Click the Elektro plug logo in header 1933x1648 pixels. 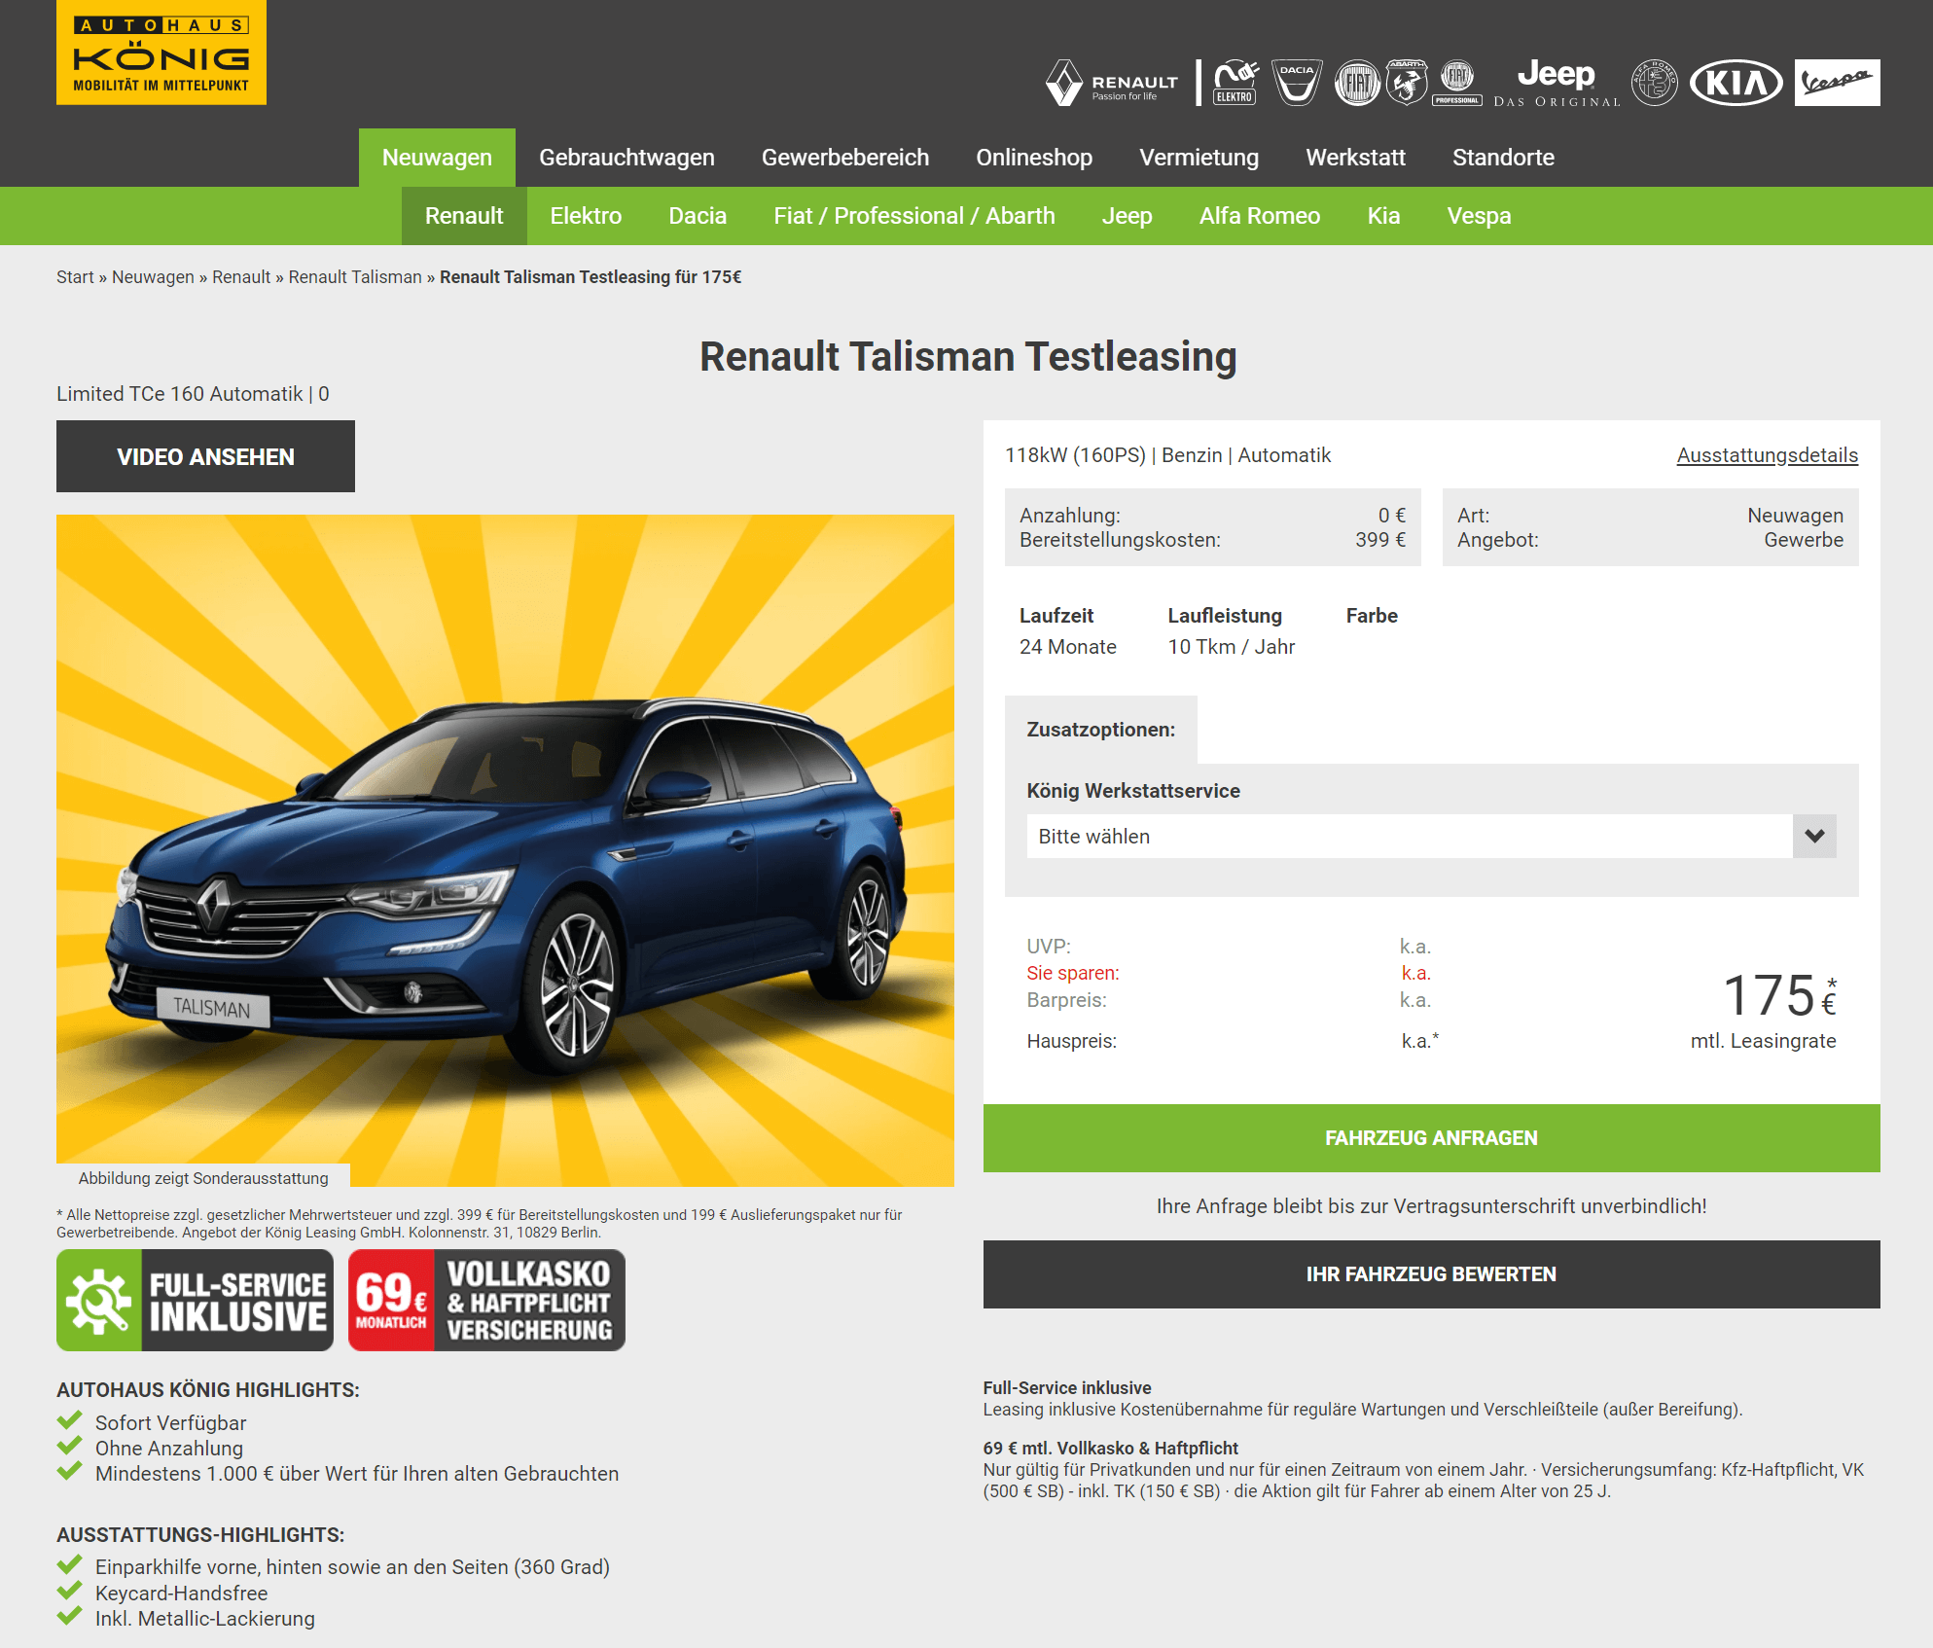[x=1235, y=83]
